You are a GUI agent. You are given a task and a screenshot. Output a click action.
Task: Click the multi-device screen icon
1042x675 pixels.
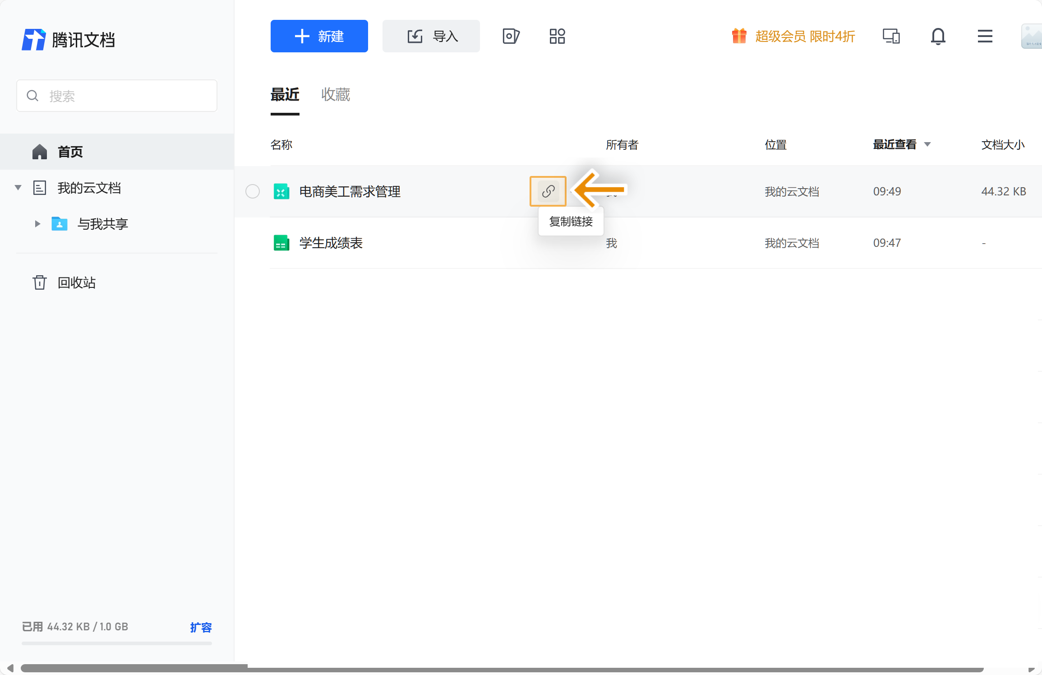[x=891, y=36]
